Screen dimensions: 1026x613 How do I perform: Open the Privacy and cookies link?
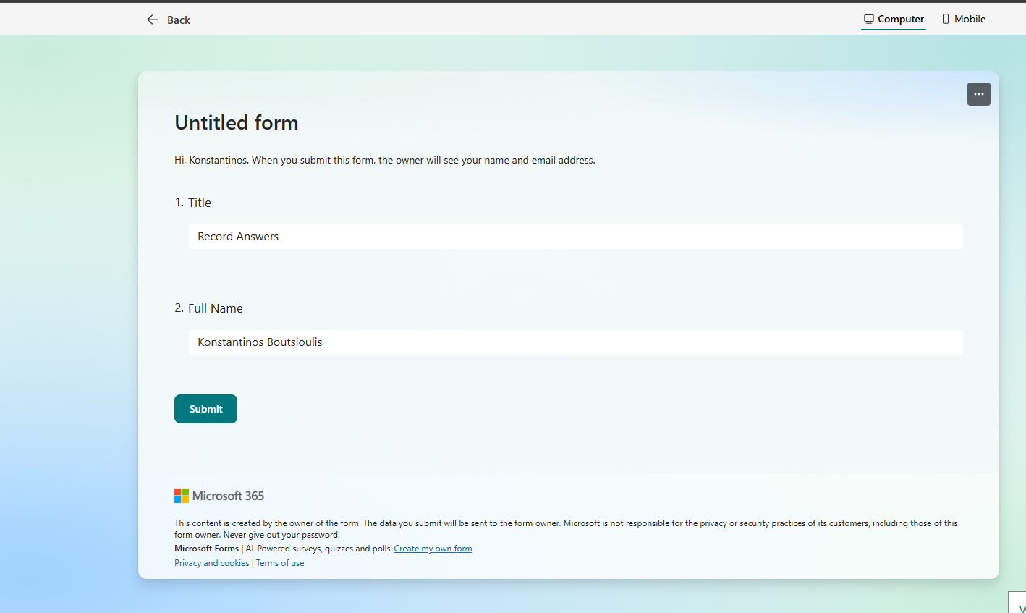point(211,563)
